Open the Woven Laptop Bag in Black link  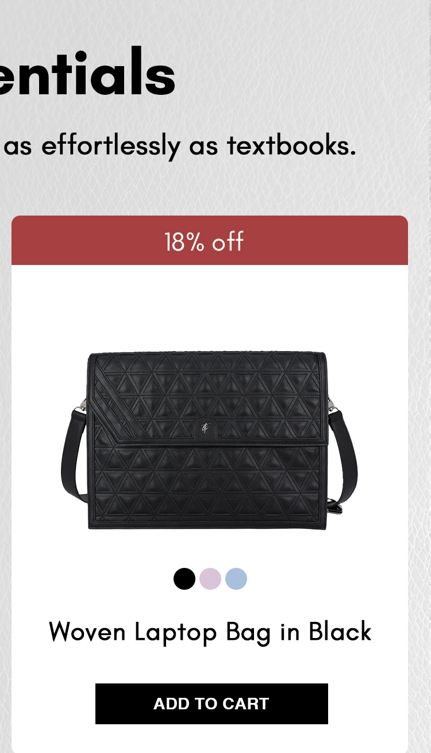[210, 632]
